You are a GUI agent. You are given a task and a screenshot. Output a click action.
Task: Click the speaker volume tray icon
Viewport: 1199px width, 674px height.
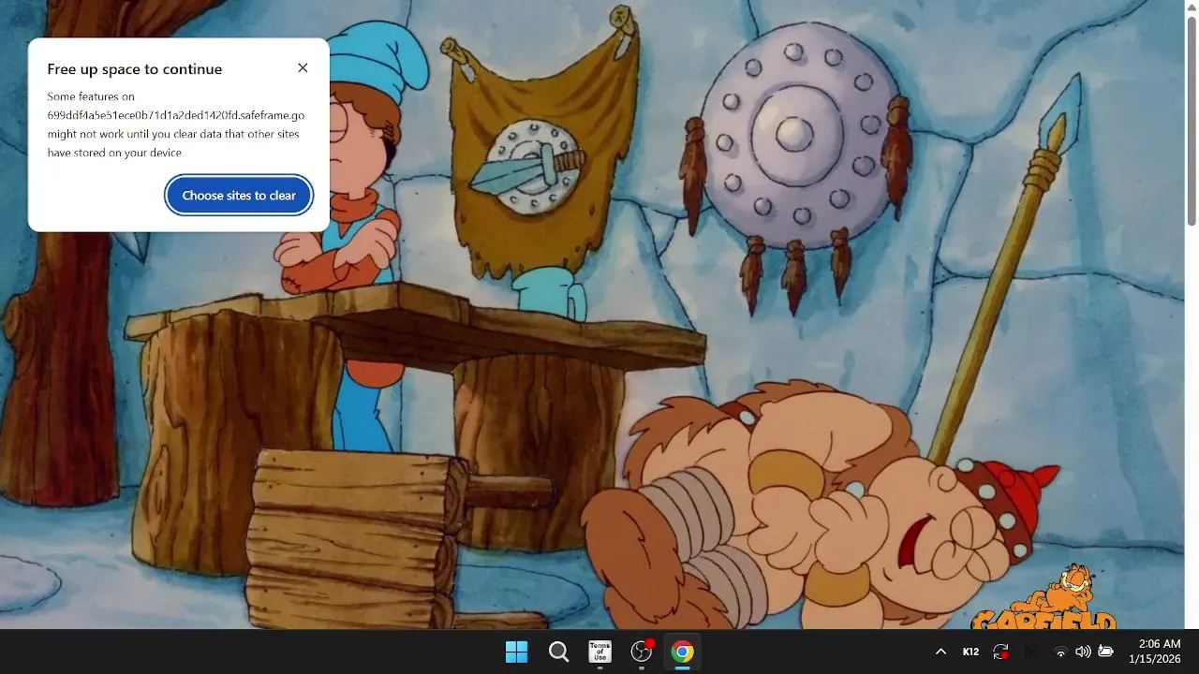coord(1083,652)
